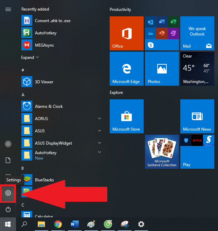
Task: Open the Documents icon in sidebar
Action: pyautogui.click(x=8, y=160)
